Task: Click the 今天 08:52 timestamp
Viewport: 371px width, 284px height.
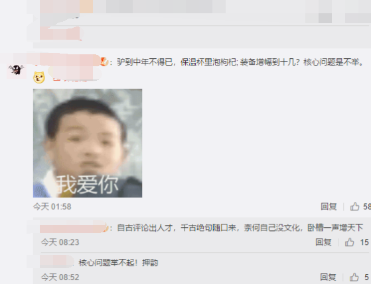Action: point(60,277)
